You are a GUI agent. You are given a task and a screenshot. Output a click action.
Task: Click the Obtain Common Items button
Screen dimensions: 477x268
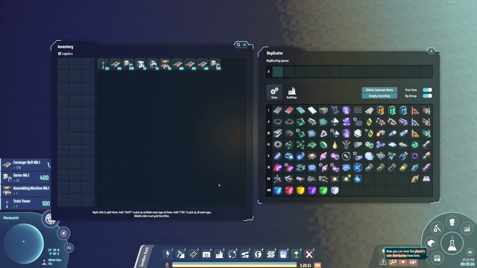click(x=379, y=90)
